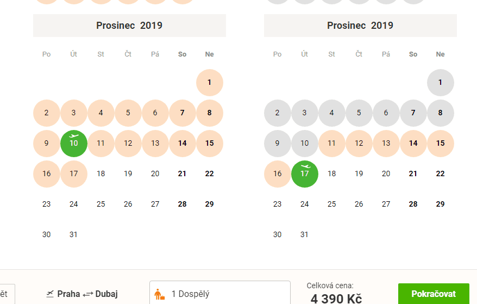Pick December 13 in the left calendar
477x304 pixels.
(155, 144)
